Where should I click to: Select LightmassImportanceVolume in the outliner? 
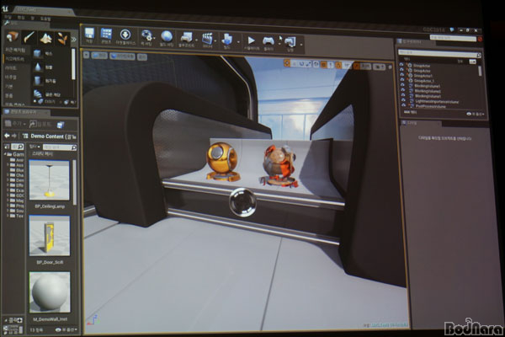pos(437,102)
